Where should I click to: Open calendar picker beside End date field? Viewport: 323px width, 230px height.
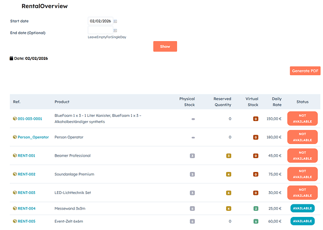(x=115, y=30)
